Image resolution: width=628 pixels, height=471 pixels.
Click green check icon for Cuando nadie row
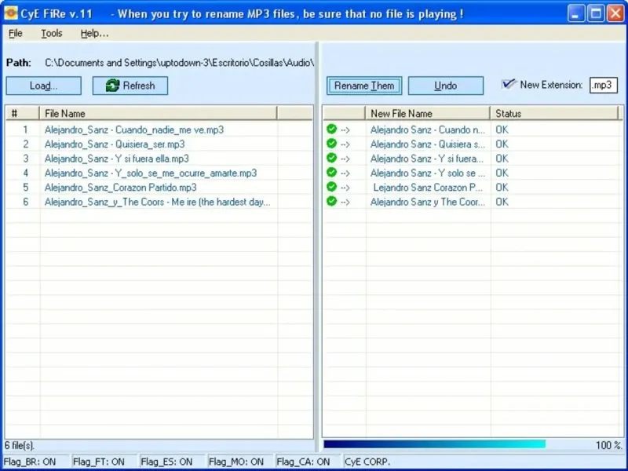coord(331,129)
